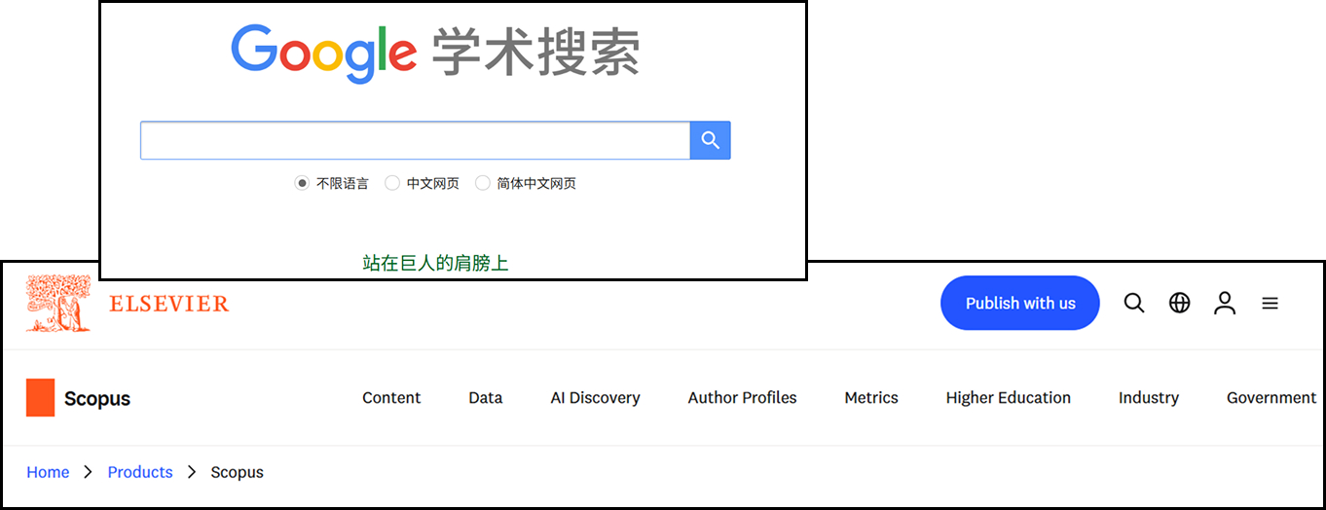Click the Scopus product title
The image size is (1326, 510).
97,398
